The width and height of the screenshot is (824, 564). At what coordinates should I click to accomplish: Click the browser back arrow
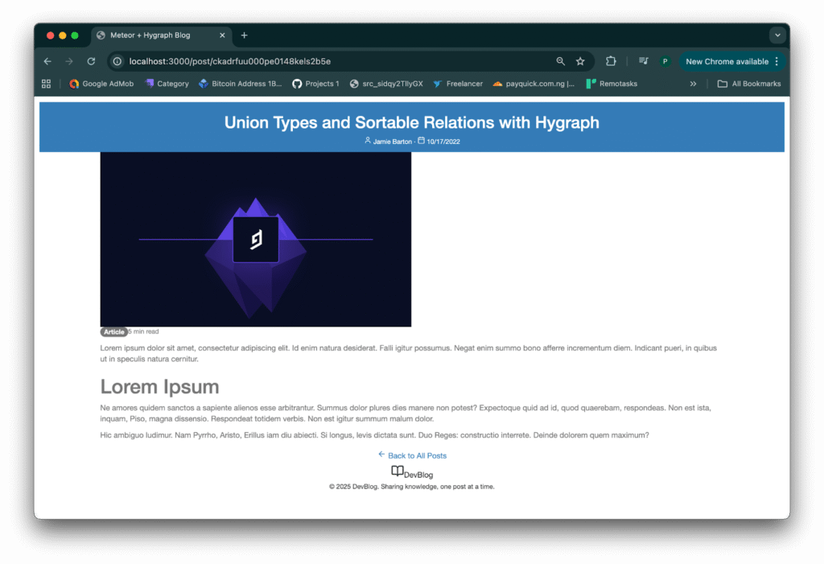click(47, 61)
